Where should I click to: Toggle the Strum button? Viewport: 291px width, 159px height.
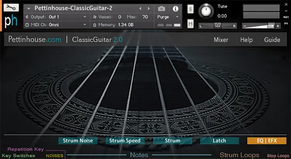tap(173, 141)
